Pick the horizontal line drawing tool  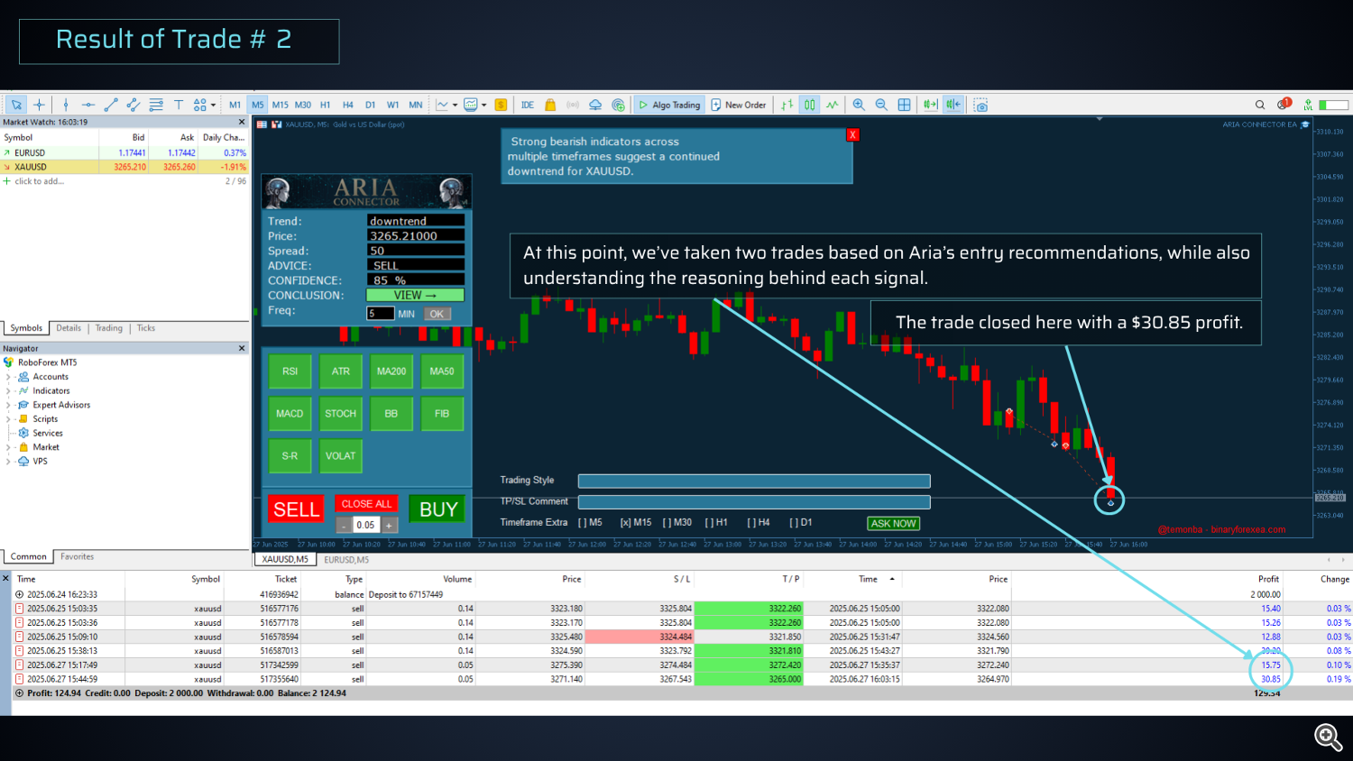click(x=88, y=105)
